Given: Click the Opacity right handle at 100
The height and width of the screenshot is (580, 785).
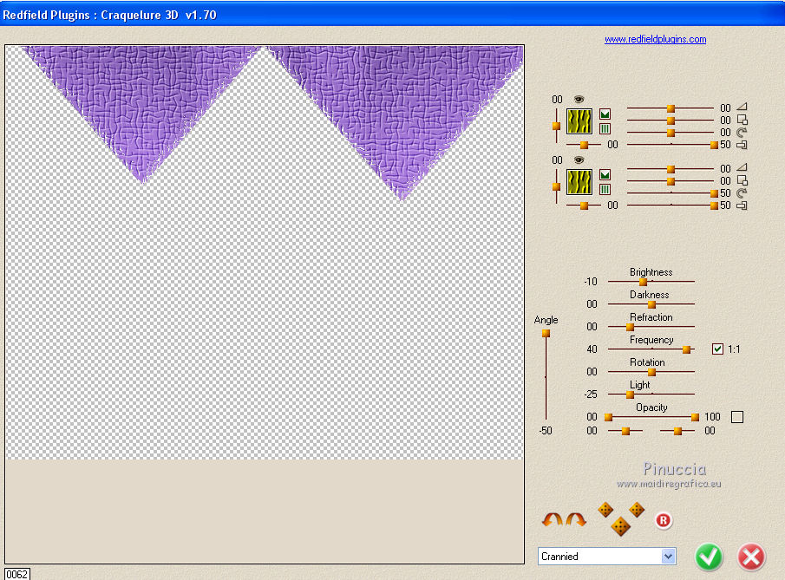Looking at the screenshot, I should tap(695, 417).
